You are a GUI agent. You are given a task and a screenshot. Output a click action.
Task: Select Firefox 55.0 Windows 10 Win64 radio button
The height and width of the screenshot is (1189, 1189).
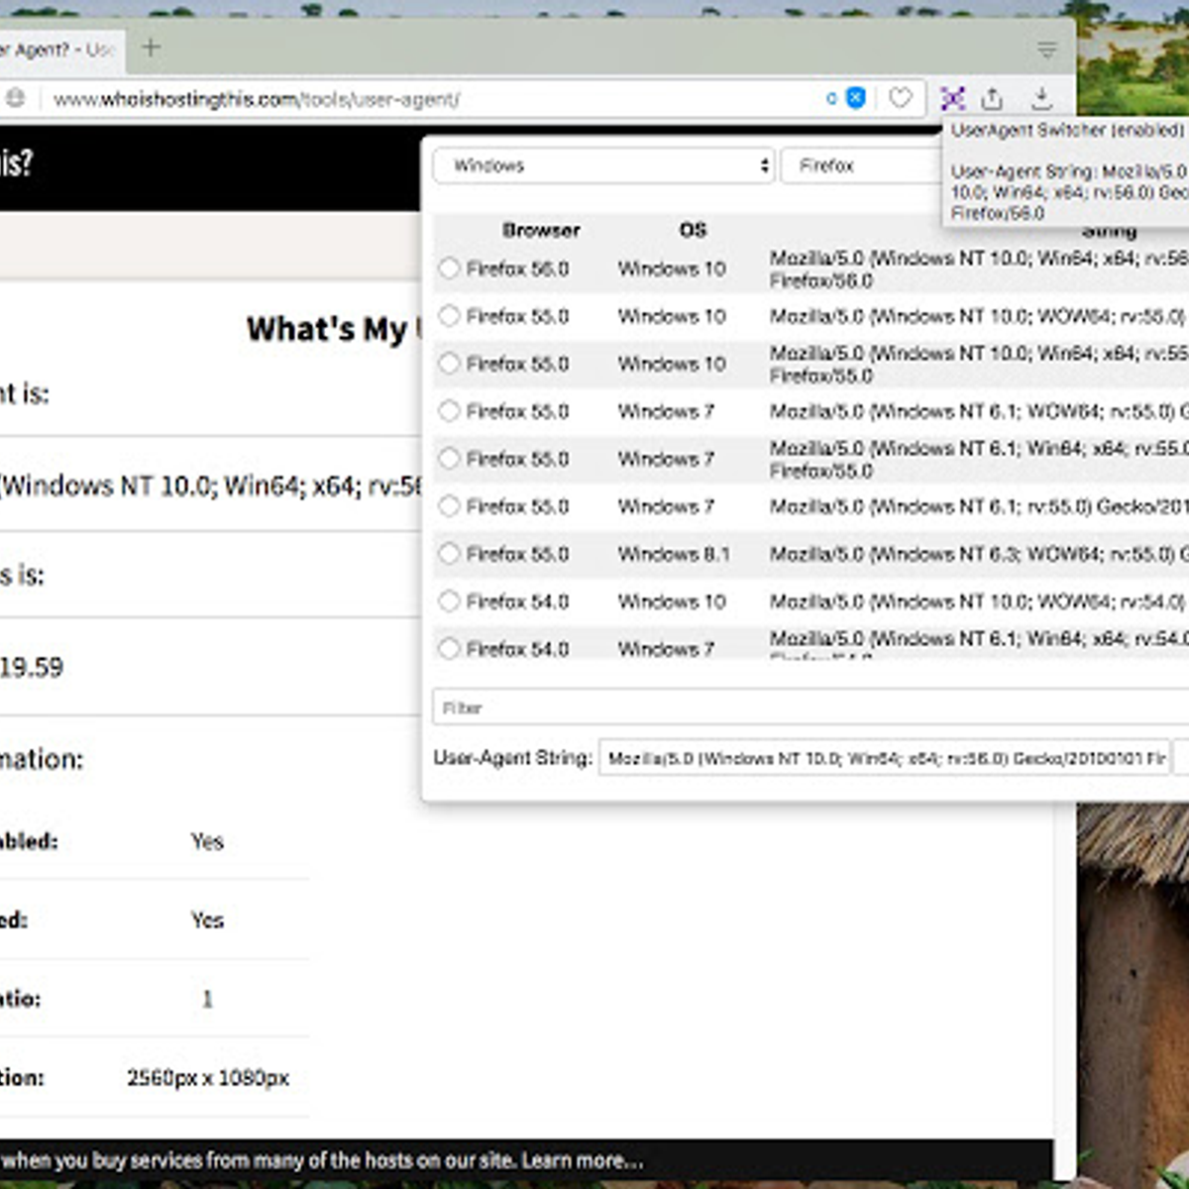pos(450,364)
